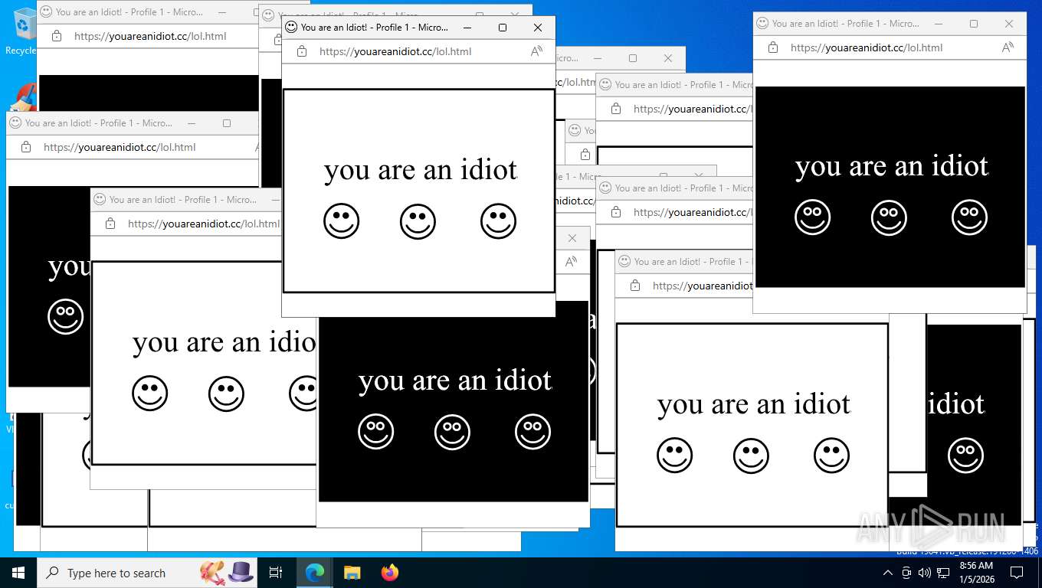Maximize the active front popup window
The width and height of the screenshot is (1042, 588).
pos(503,27)
